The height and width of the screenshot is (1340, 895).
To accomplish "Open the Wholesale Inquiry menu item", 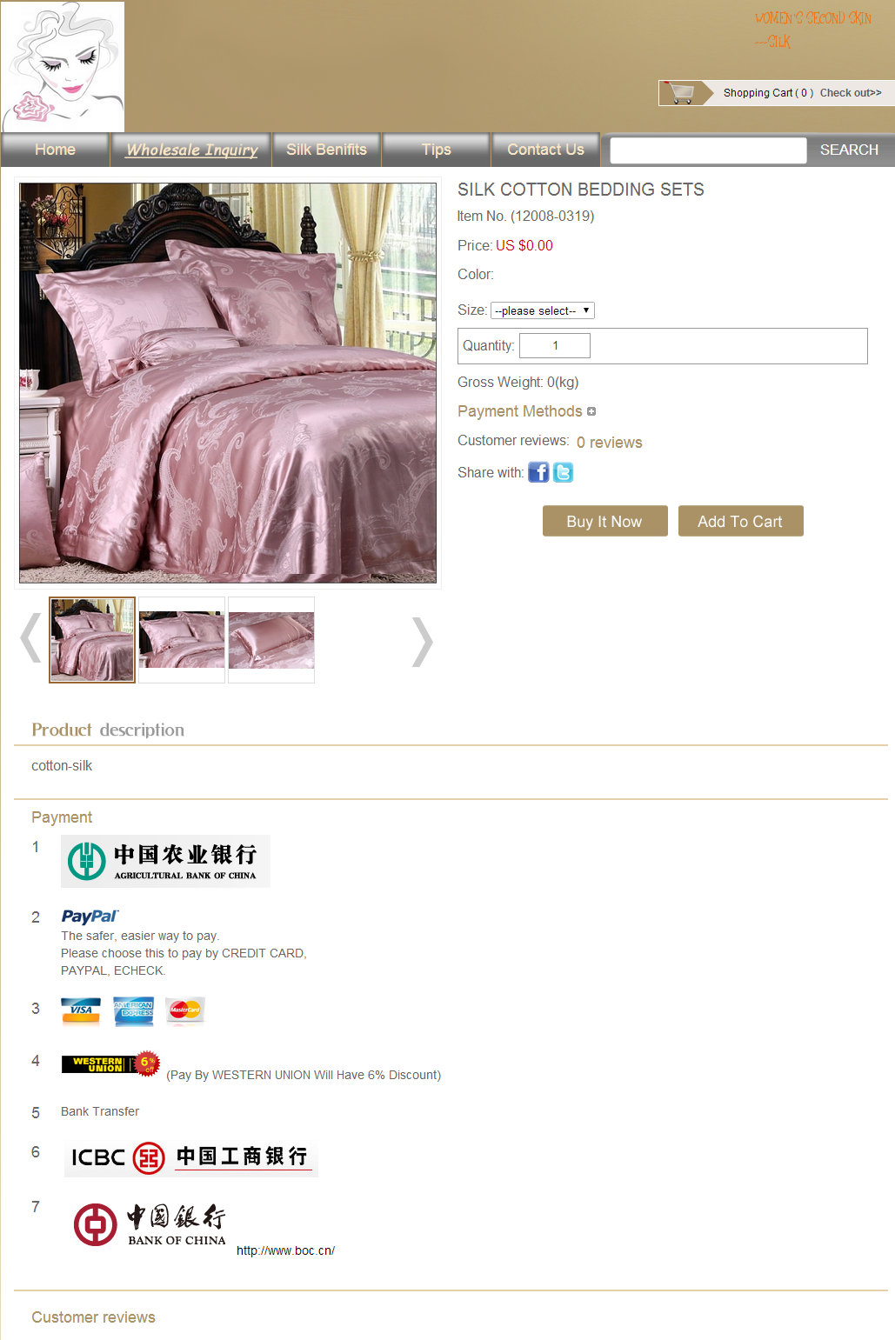I will tap(191, 150).
